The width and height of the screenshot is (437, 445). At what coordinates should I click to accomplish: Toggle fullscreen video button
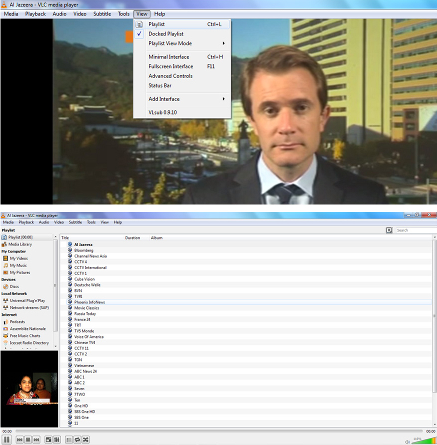coord(48,439)
